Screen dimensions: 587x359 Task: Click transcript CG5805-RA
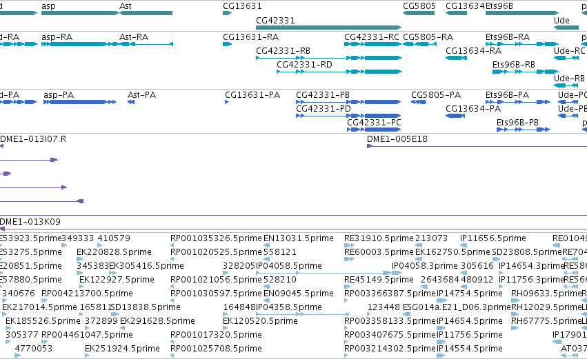[419, 44]
